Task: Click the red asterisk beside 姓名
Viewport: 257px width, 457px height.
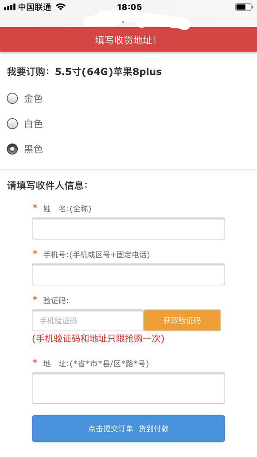Action: 35,209
